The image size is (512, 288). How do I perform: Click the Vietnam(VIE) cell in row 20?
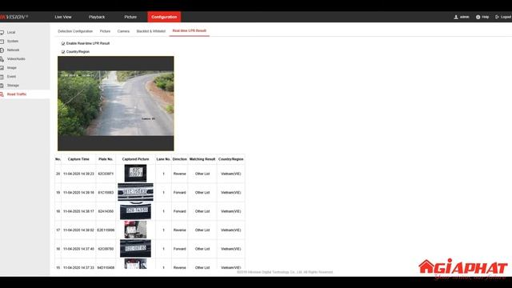point(231,174)
